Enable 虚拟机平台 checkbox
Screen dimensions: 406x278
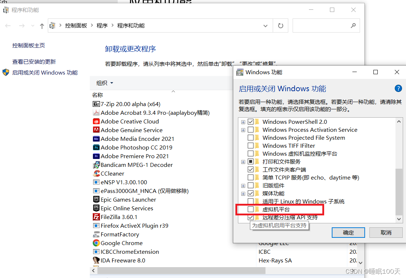[x=250, y=209]
